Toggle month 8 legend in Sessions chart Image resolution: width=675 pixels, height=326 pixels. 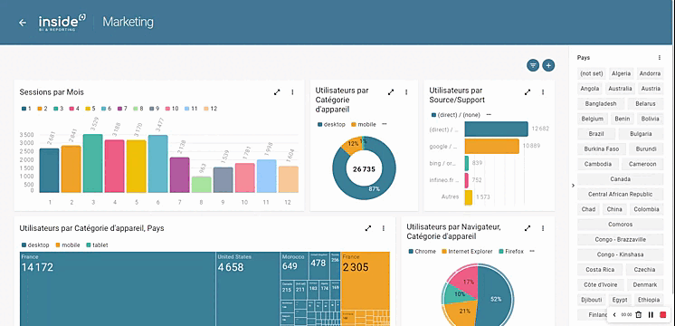(138, 109)
